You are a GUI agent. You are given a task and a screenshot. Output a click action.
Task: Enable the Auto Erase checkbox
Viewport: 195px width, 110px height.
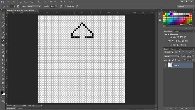pos(65,6)
